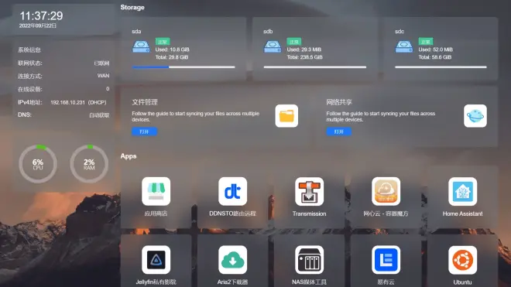This screenshot has width=511, height=287.
Task: Click the 'Total: 58.6 GiB' text on sdc
Action: click(435, 57)
